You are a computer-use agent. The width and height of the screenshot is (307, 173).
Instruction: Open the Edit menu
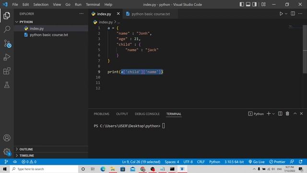[25, 4]
